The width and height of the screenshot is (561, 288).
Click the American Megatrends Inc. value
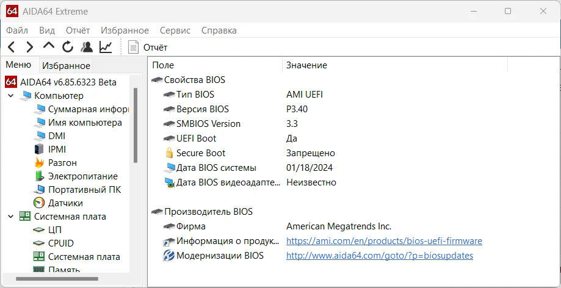339,226
